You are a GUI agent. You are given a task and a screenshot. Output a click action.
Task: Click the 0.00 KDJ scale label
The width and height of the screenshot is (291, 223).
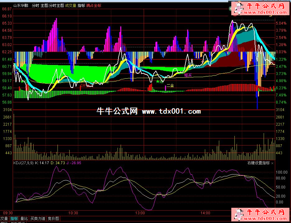[280, 202]
